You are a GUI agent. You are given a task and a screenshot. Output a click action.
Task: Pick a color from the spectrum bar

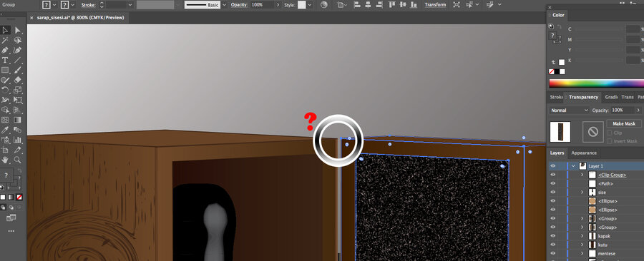[x=596, y=83]
